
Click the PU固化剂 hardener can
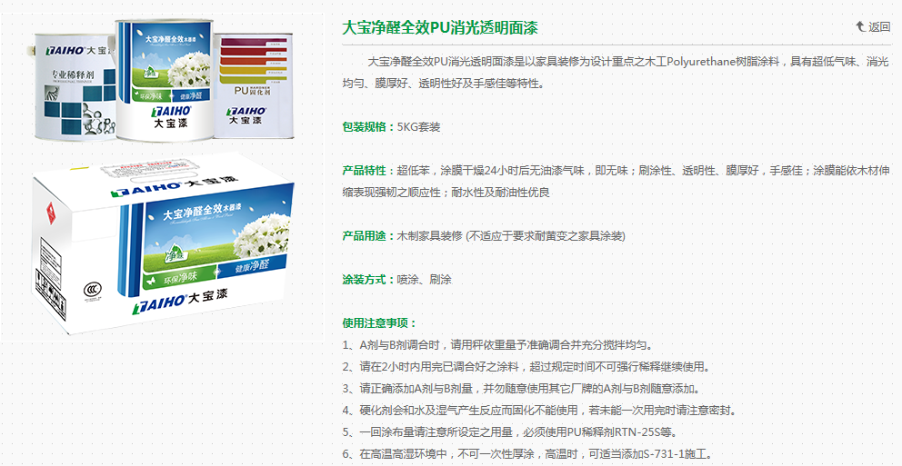coord(253,85)
